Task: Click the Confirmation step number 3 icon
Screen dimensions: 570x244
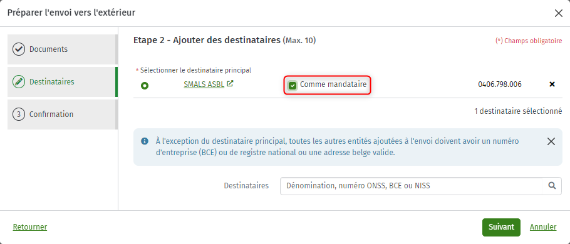Action: click(19, 114)
